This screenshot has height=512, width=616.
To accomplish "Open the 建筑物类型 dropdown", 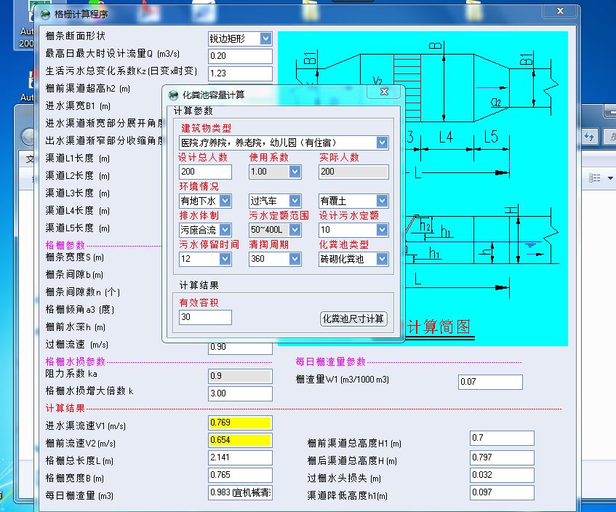I will point(382,143).
